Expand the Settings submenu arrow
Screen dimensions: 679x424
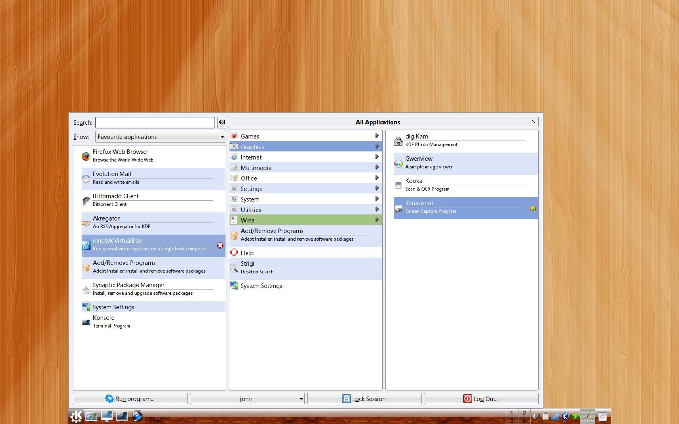pos(377,188)
